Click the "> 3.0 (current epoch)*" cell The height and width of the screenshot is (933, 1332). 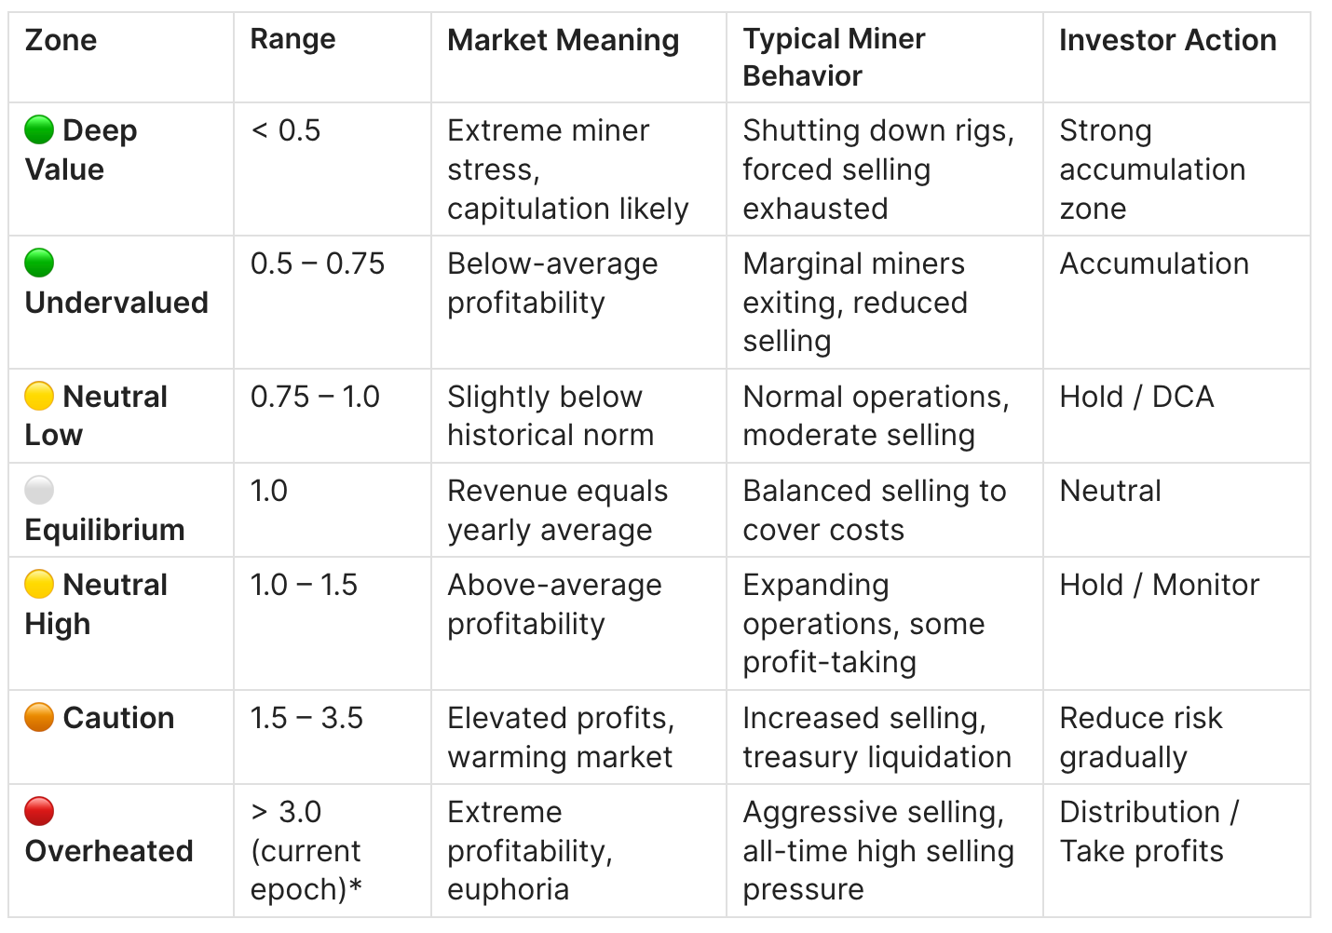306,850
